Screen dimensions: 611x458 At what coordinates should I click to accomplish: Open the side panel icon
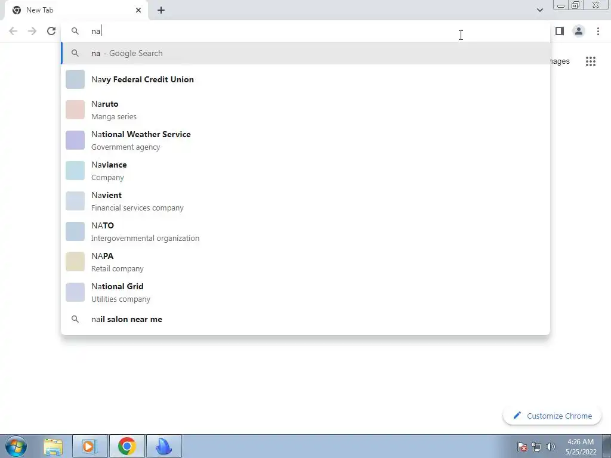coord(560,31)
